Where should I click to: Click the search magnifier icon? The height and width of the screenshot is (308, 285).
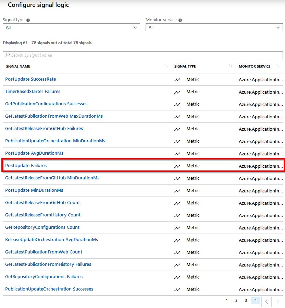point(7,55)
